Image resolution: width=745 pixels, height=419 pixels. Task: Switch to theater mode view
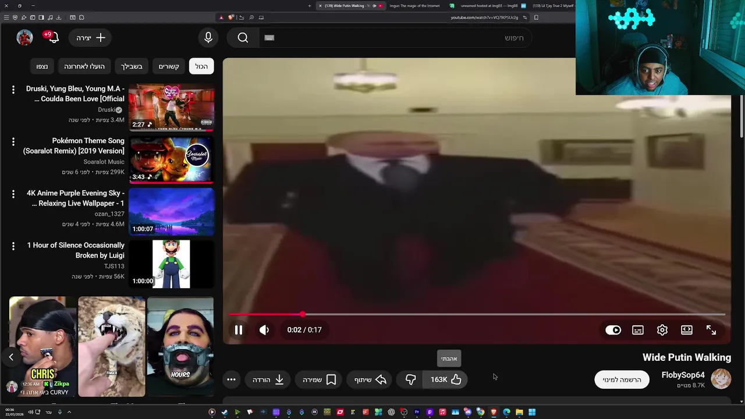point(687,330)
